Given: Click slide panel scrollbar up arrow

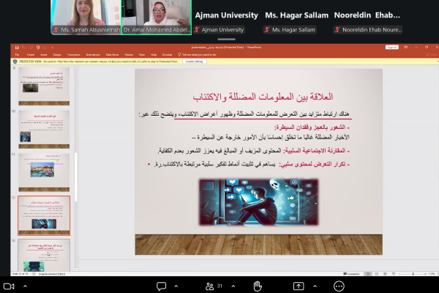Looking at the screenshot, I should [x=76, y=67].
